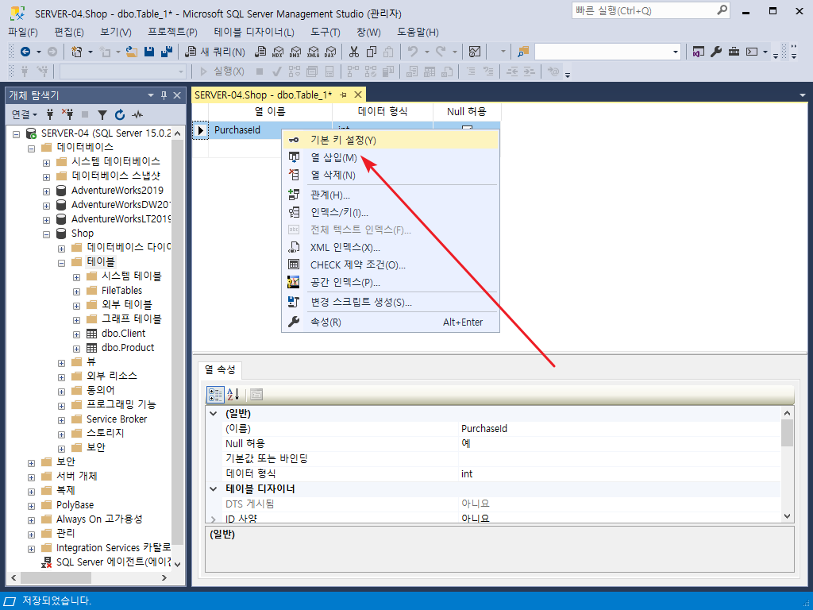Click the Undo arrow icon

[x=413, y=52]
